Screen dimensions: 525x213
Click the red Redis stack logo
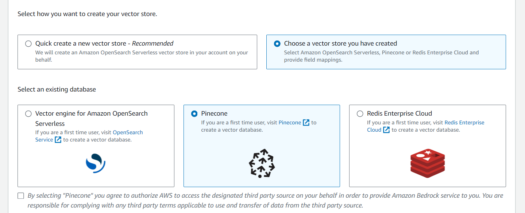pos(428,163)
